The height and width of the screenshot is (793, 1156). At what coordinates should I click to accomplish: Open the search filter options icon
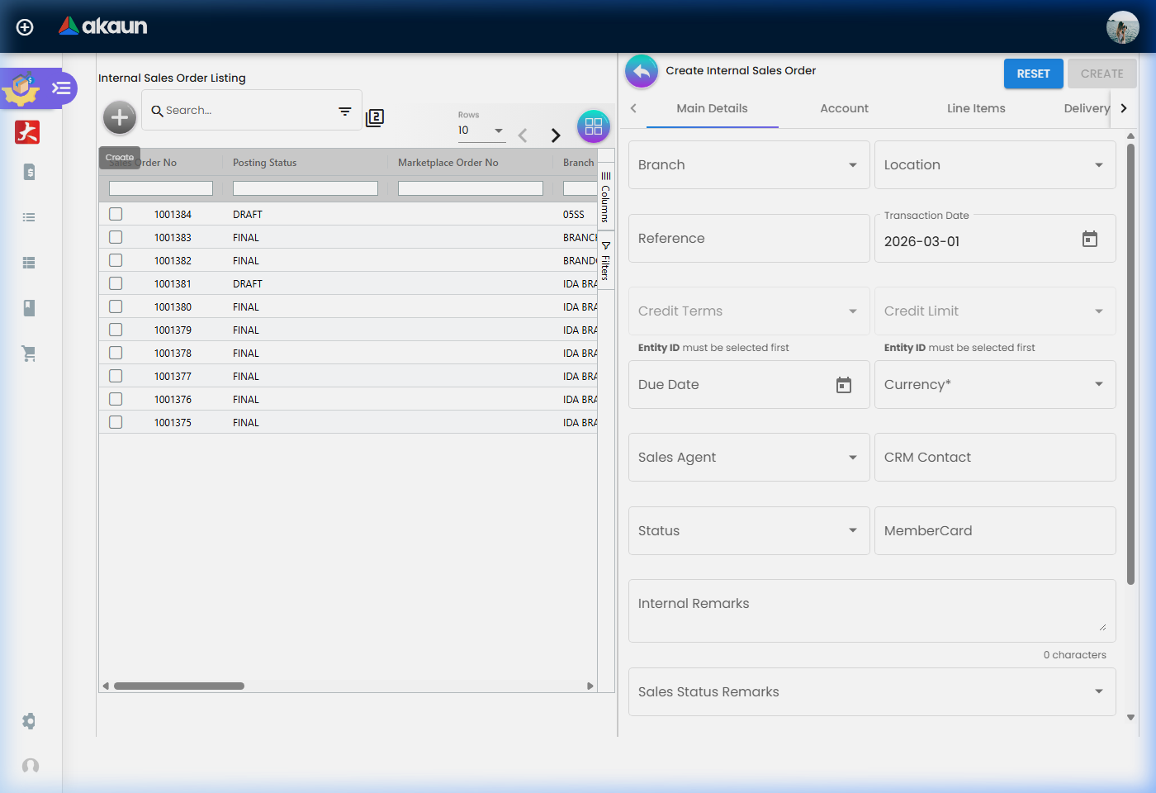345,111
